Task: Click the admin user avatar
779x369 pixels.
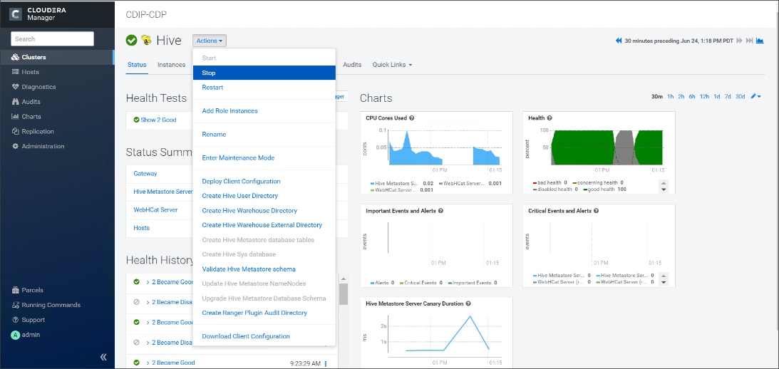Action: point(16,335)
